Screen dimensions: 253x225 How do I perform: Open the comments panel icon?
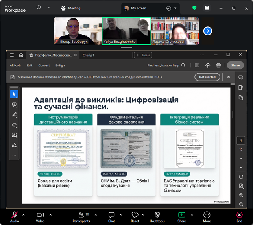[241, 77]
